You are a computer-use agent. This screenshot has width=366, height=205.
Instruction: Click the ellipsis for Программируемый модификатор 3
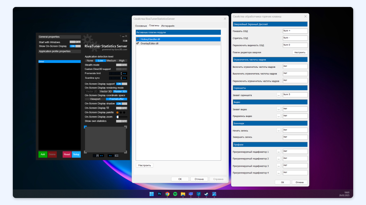pyautogui.click(x=278, y=166)
